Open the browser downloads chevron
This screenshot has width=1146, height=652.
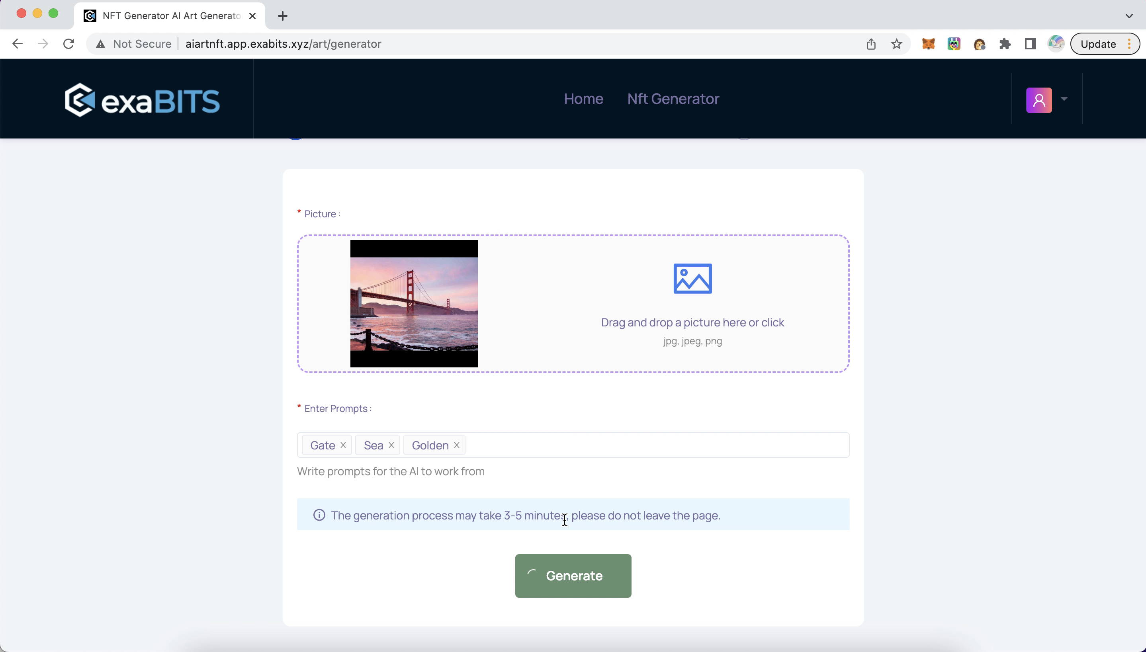pos(1129,16)
